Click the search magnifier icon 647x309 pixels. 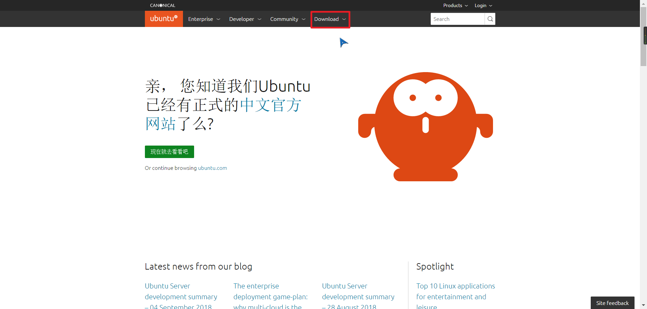pos(490,19)
